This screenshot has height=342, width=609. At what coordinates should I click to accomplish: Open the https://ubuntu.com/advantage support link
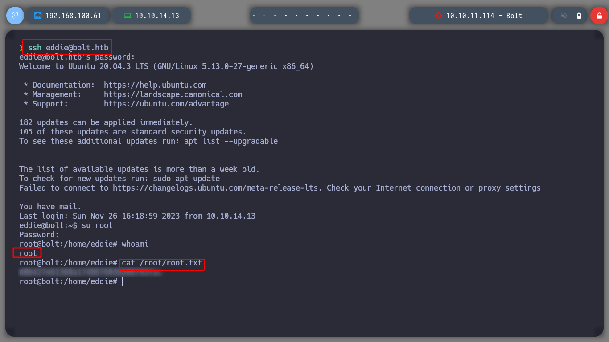pos(166,104)
